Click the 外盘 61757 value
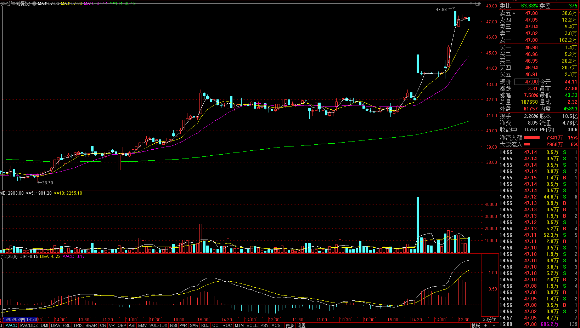Viewport: 580px width, 328px height. click(531, 109)
